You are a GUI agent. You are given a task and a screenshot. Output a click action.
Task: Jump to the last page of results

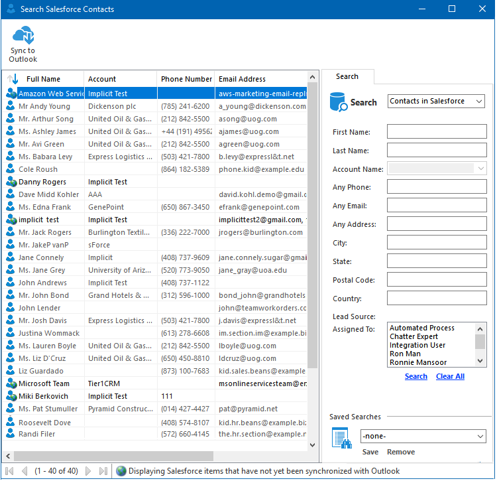click(103, 471)
